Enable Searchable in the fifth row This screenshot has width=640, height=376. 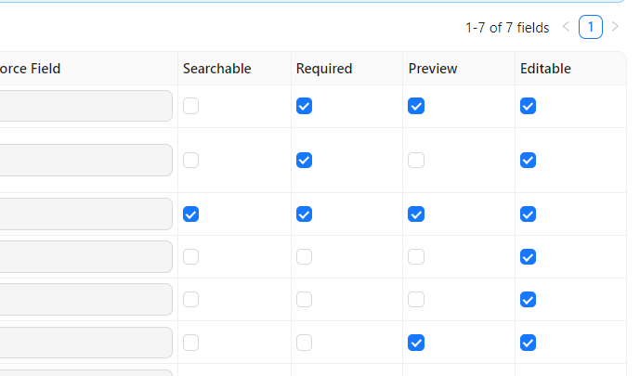point(191,299)
